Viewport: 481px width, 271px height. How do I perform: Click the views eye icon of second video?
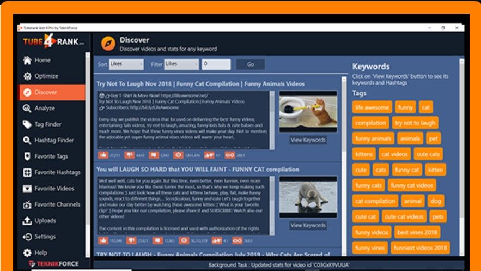(x=184, y=240)
